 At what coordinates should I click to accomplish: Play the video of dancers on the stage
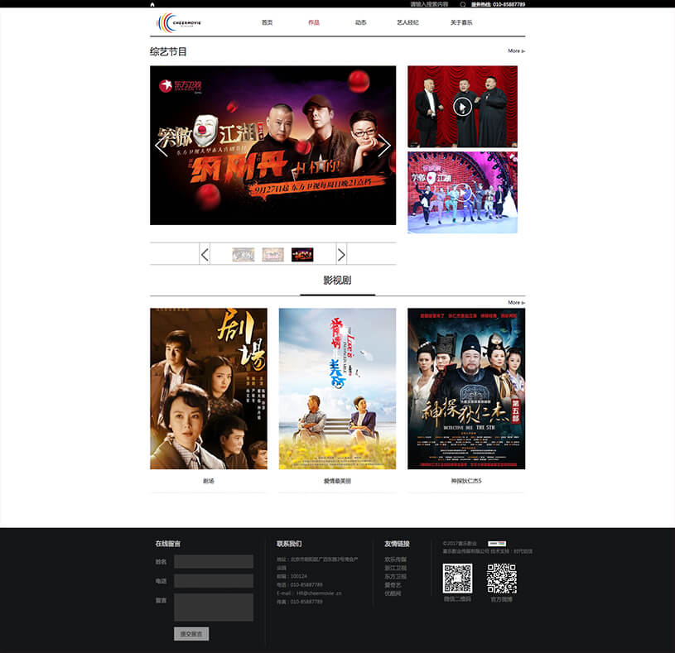click(x=462, y=193)
